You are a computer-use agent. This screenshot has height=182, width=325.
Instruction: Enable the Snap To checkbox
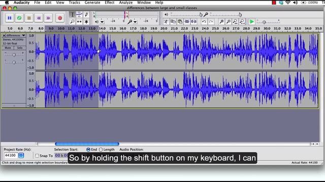pos(37,156)
